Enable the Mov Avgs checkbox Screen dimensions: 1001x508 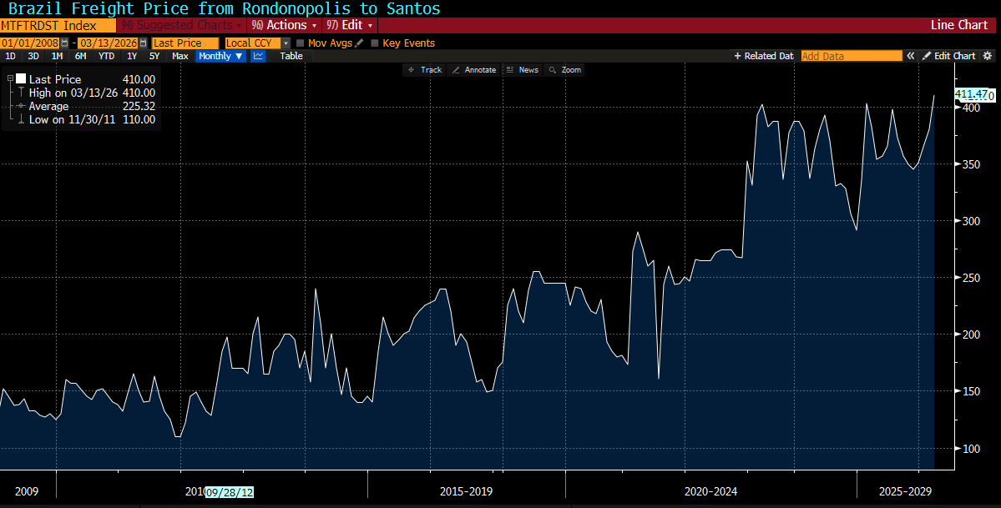pos(300,43)
